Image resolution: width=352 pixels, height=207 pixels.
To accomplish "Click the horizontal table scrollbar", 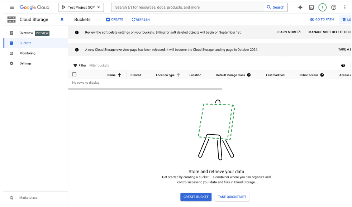I will coord(145,89).
